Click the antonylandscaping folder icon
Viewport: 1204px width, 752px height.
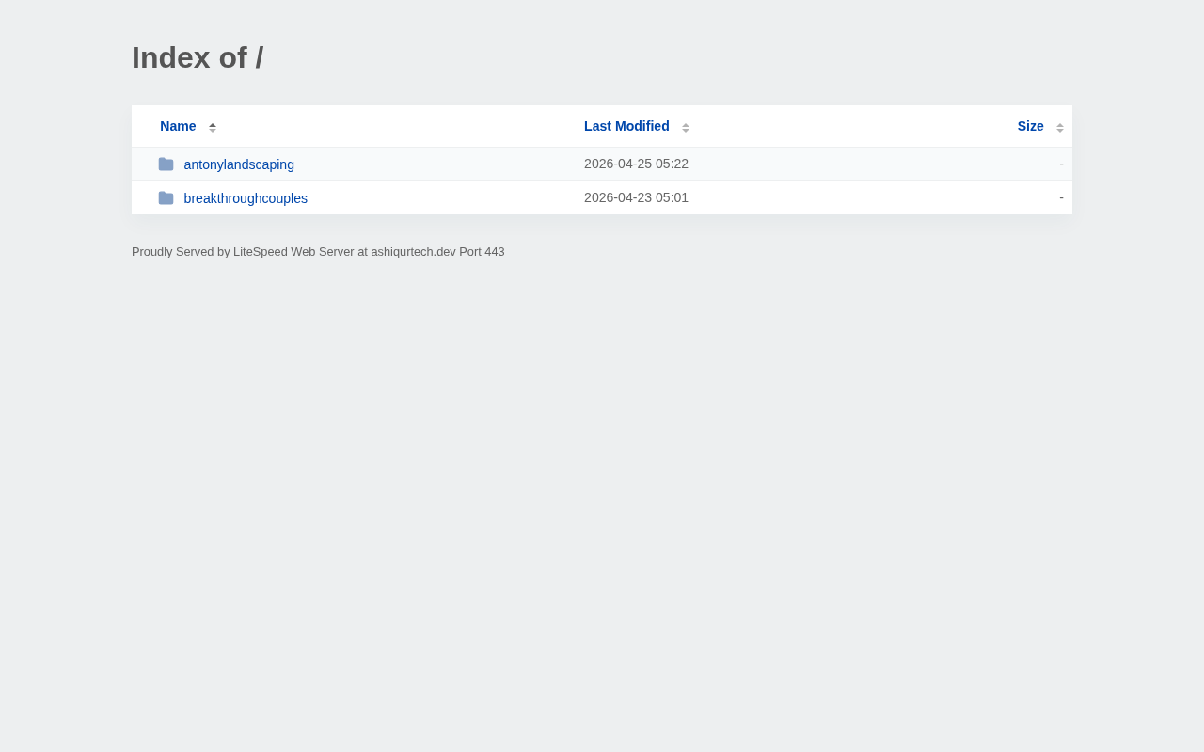pyautogui.click(x=166, y=164)
